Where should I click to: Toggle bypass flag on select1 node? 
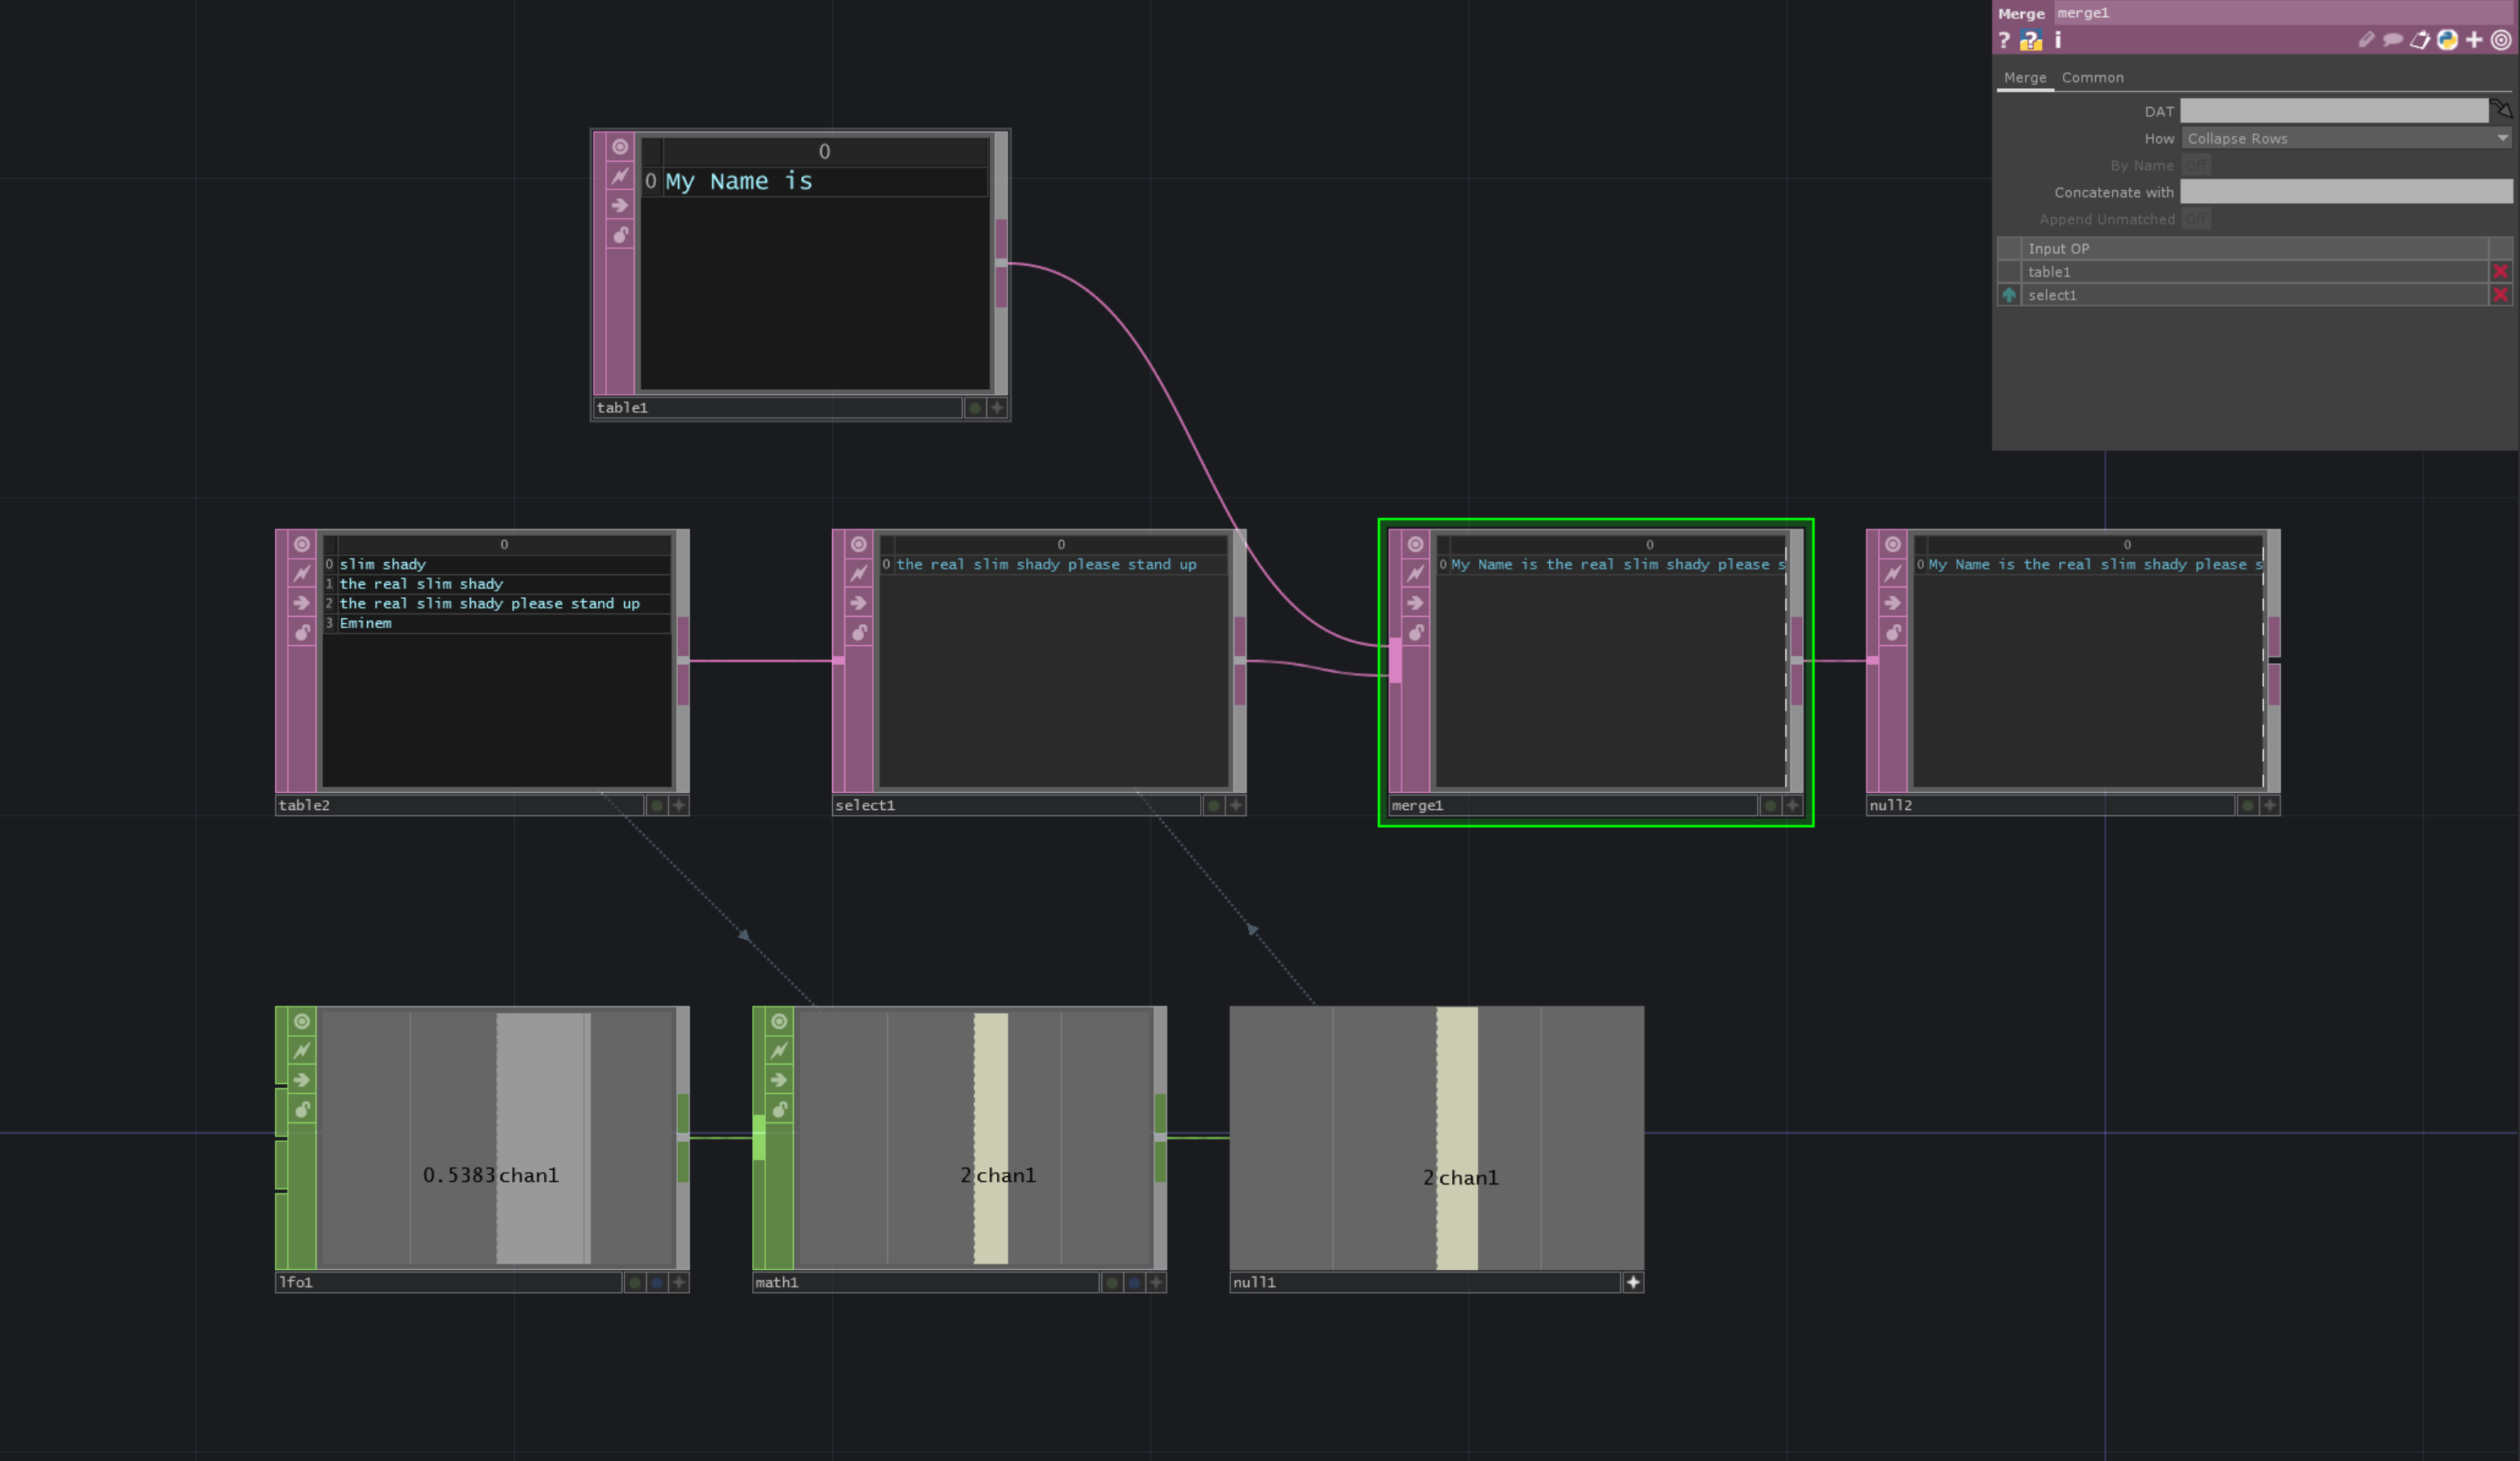(x=858, y=573)
